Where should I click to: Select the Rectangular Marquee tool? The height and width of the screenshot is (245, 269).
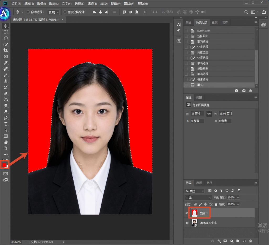[x=6, y=32]
